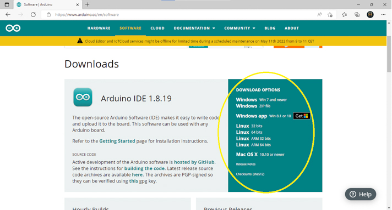The image size is (392, 210).
Task: Click the browser profile avatar
Action: coord(370,15)
